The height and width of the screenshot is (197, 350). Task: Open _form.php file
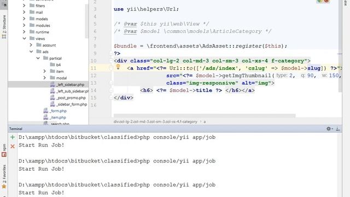tap(58, 111)
